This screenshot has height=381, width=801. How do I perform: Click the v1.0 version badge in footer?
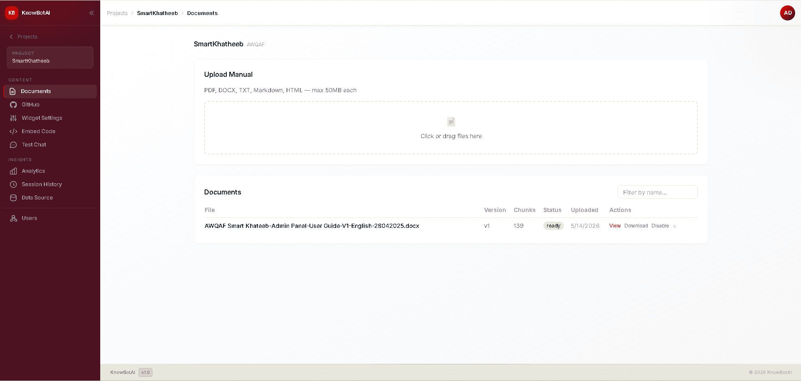[145, 372]
